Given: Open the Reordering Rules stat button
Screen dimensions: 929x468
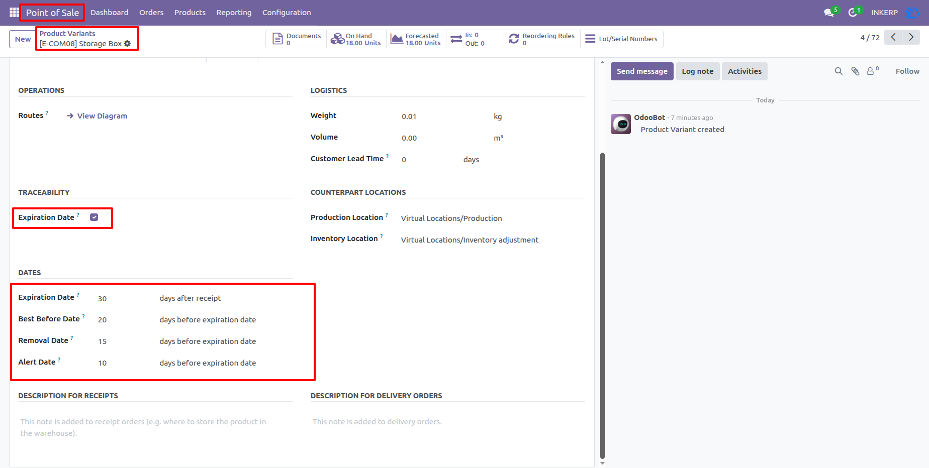Looking at the screenshot, I should (542, 39).
